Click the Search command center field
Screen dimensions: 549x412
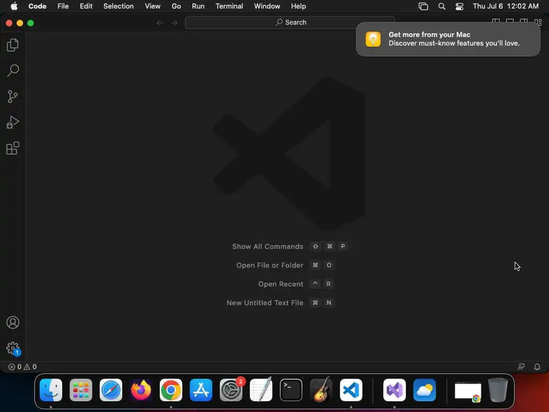tap(290, 23)
